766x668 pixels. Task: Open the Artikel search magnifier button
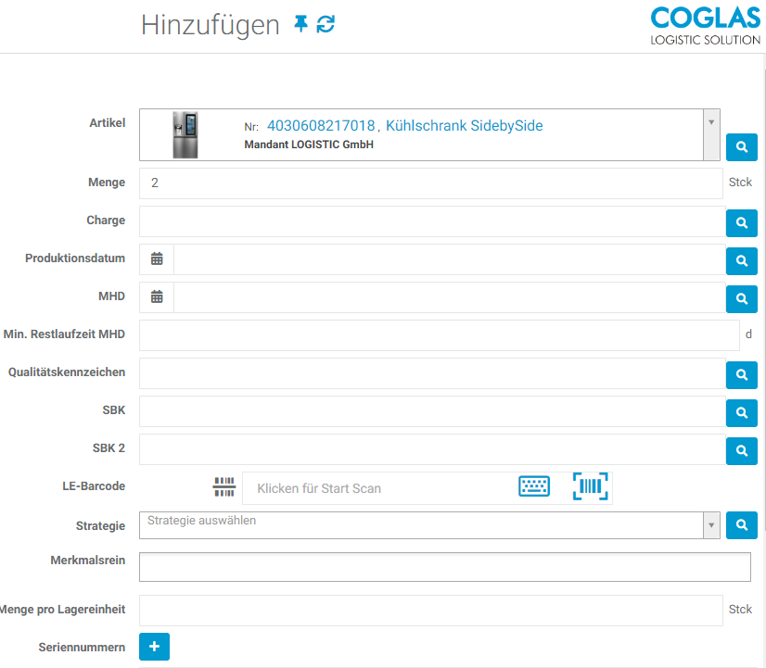pos(741,146)
